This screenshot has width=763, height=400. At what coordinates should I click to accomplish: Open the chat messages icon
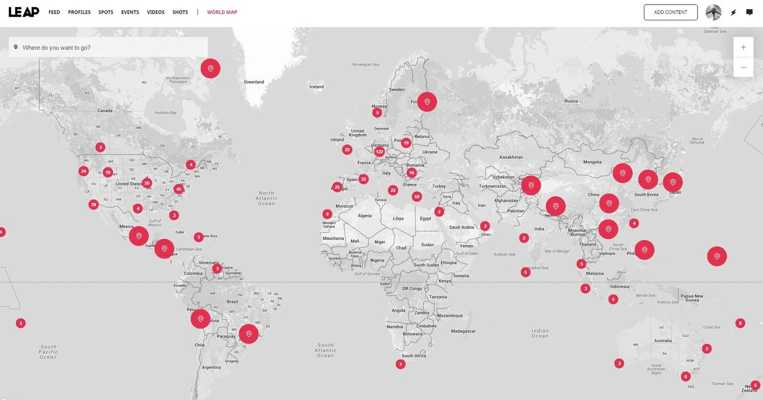point(749,12)
